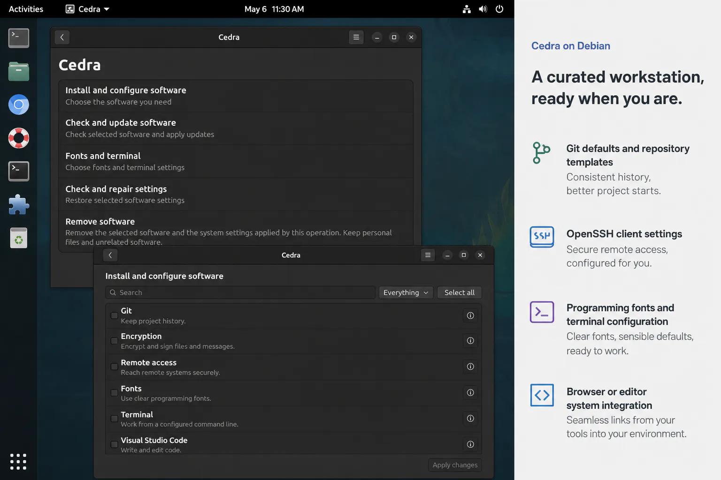Click the power icon in the top bar
721x480 pixels.
[x=499, y=9]
